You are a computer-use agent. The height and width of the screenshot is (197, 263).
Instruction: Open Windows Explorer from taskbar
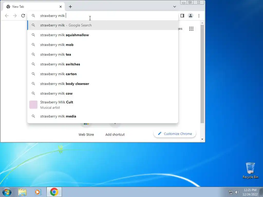[22, 192]
